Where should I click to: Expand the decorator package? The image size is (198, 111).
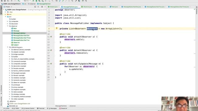7,24
